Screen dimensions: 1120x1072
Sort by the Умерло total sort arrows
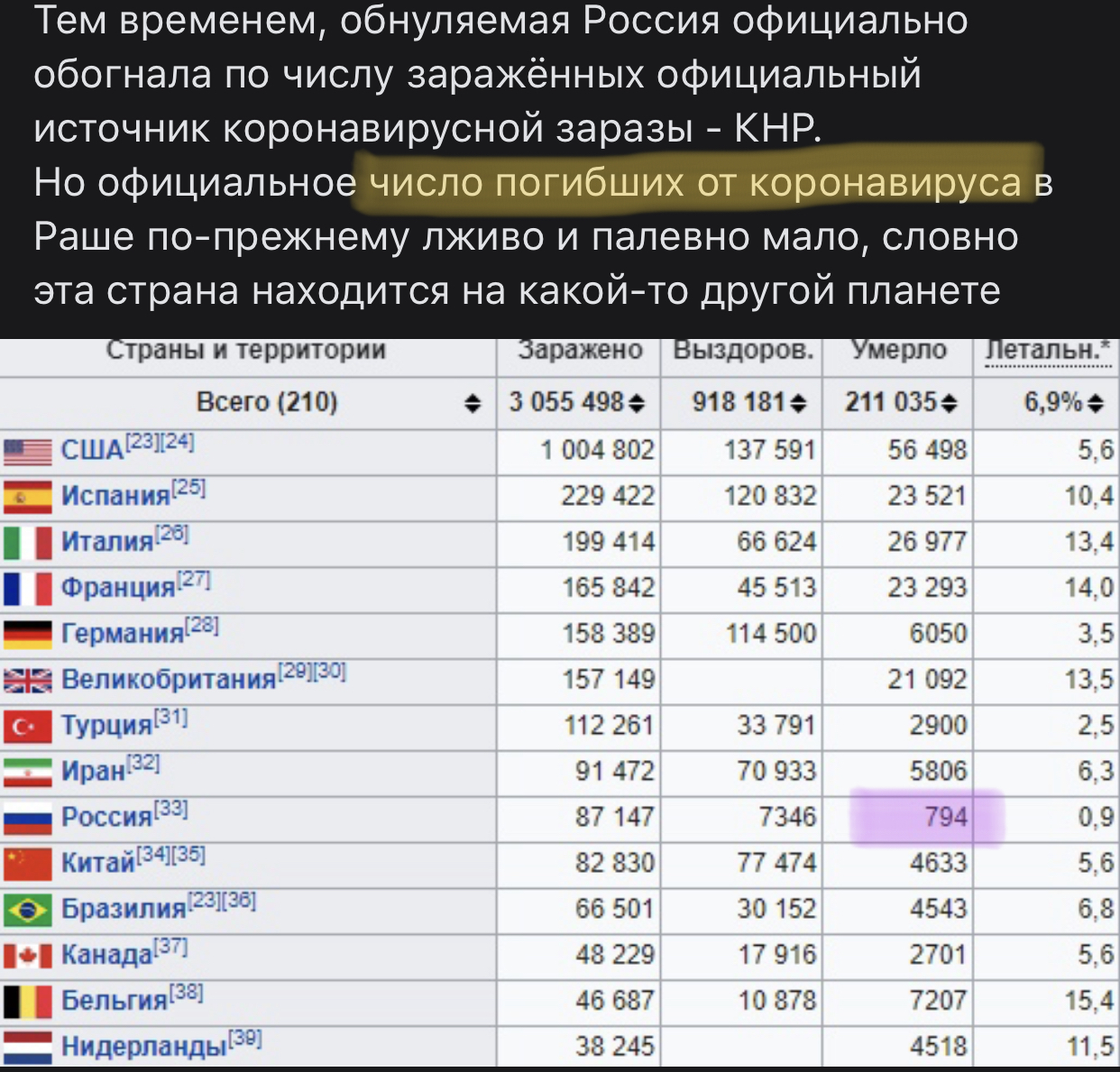tap(949, 403)
